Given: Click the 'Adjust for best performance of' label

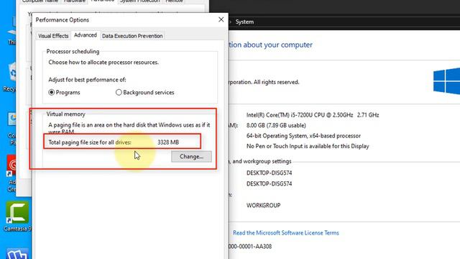Looking at the screenshot, I should tap(87, 80).
